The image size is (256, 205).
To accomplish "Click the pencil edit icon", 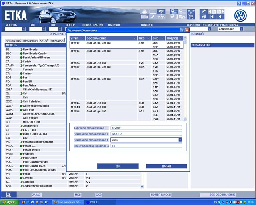I will [153, 17].
